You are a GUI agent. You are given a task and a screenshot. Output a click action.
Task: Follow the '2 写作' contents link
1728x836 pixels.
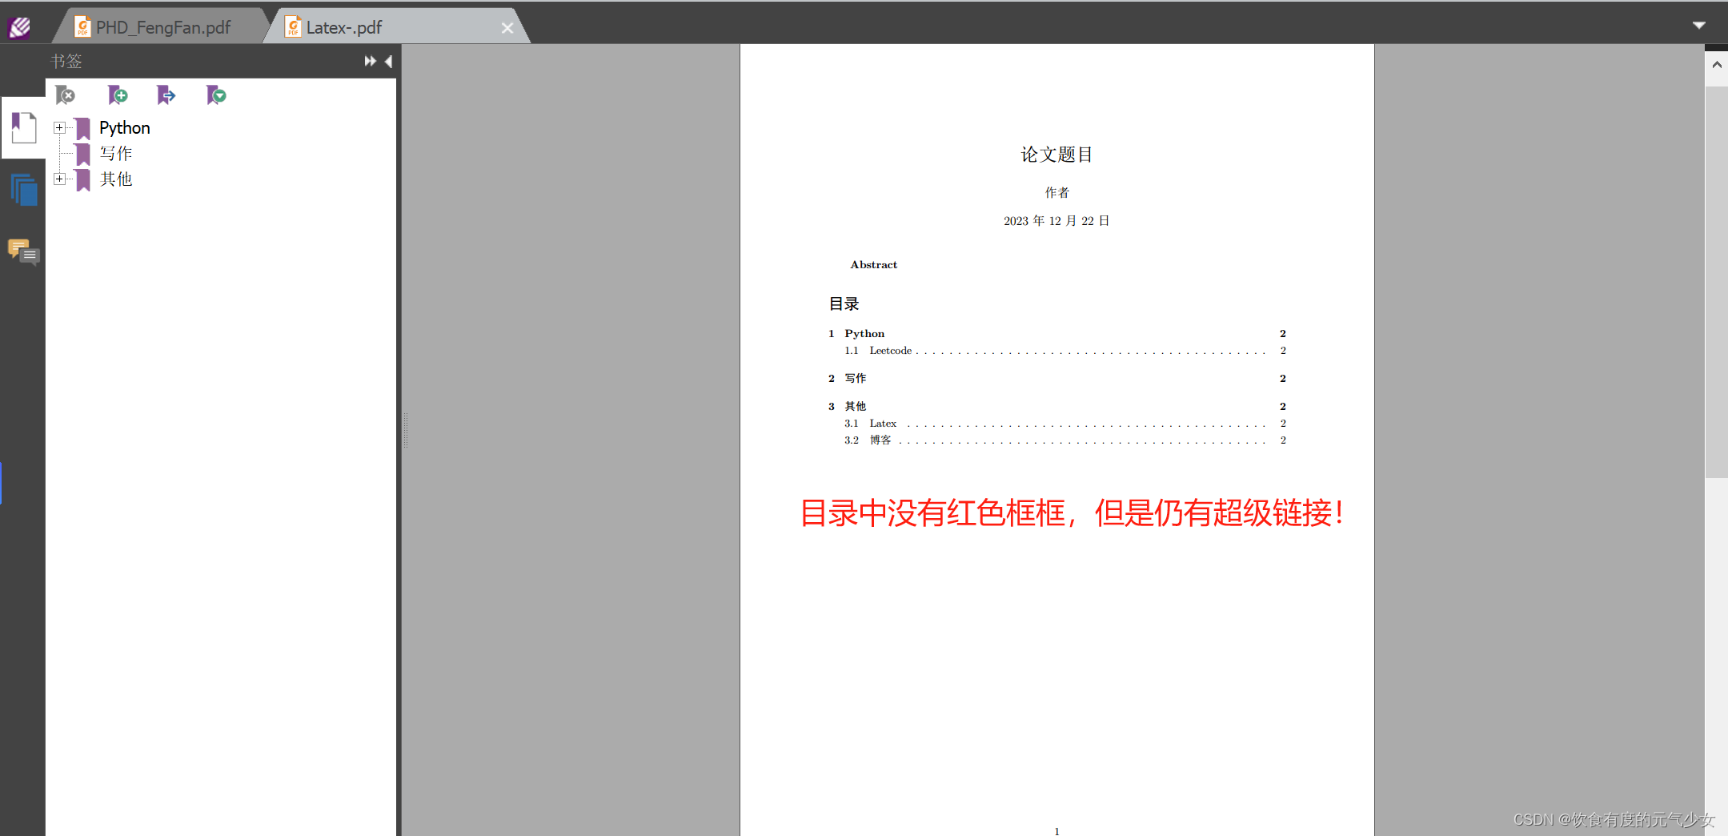pos(1056,378)
